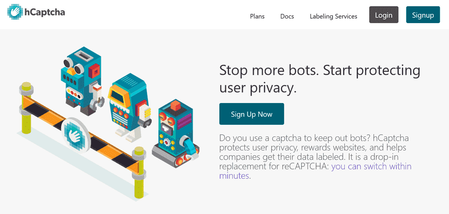This screenshot has width=449, height=214.
Task: Click the Login button
Action: 383,15
